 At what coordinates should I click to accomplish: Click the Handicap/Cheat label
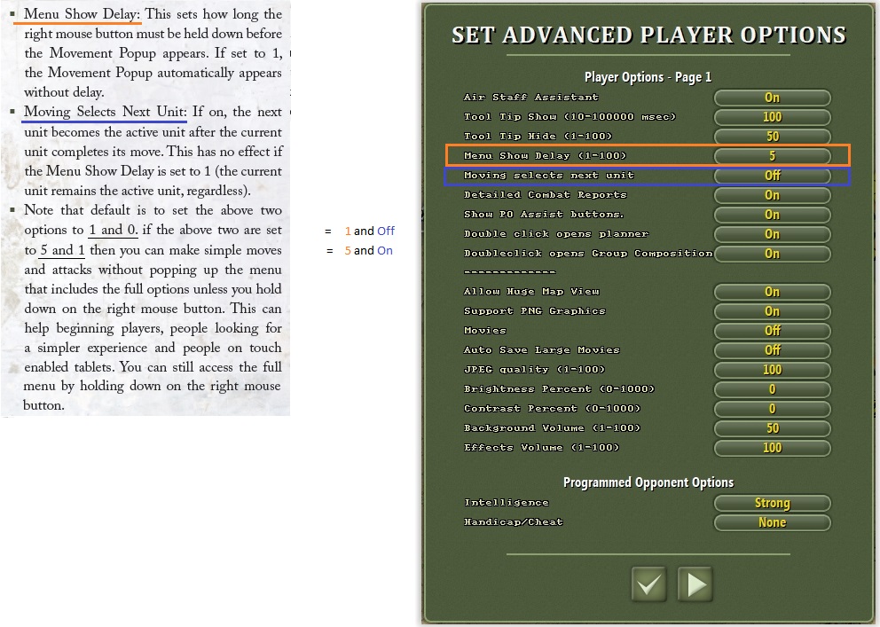pyautogui.click(x=513, y=522)
